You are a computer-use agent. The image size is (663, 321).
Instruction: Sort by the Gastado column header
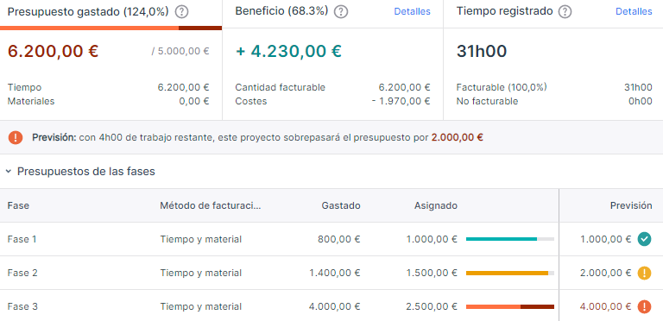point(341,205)
